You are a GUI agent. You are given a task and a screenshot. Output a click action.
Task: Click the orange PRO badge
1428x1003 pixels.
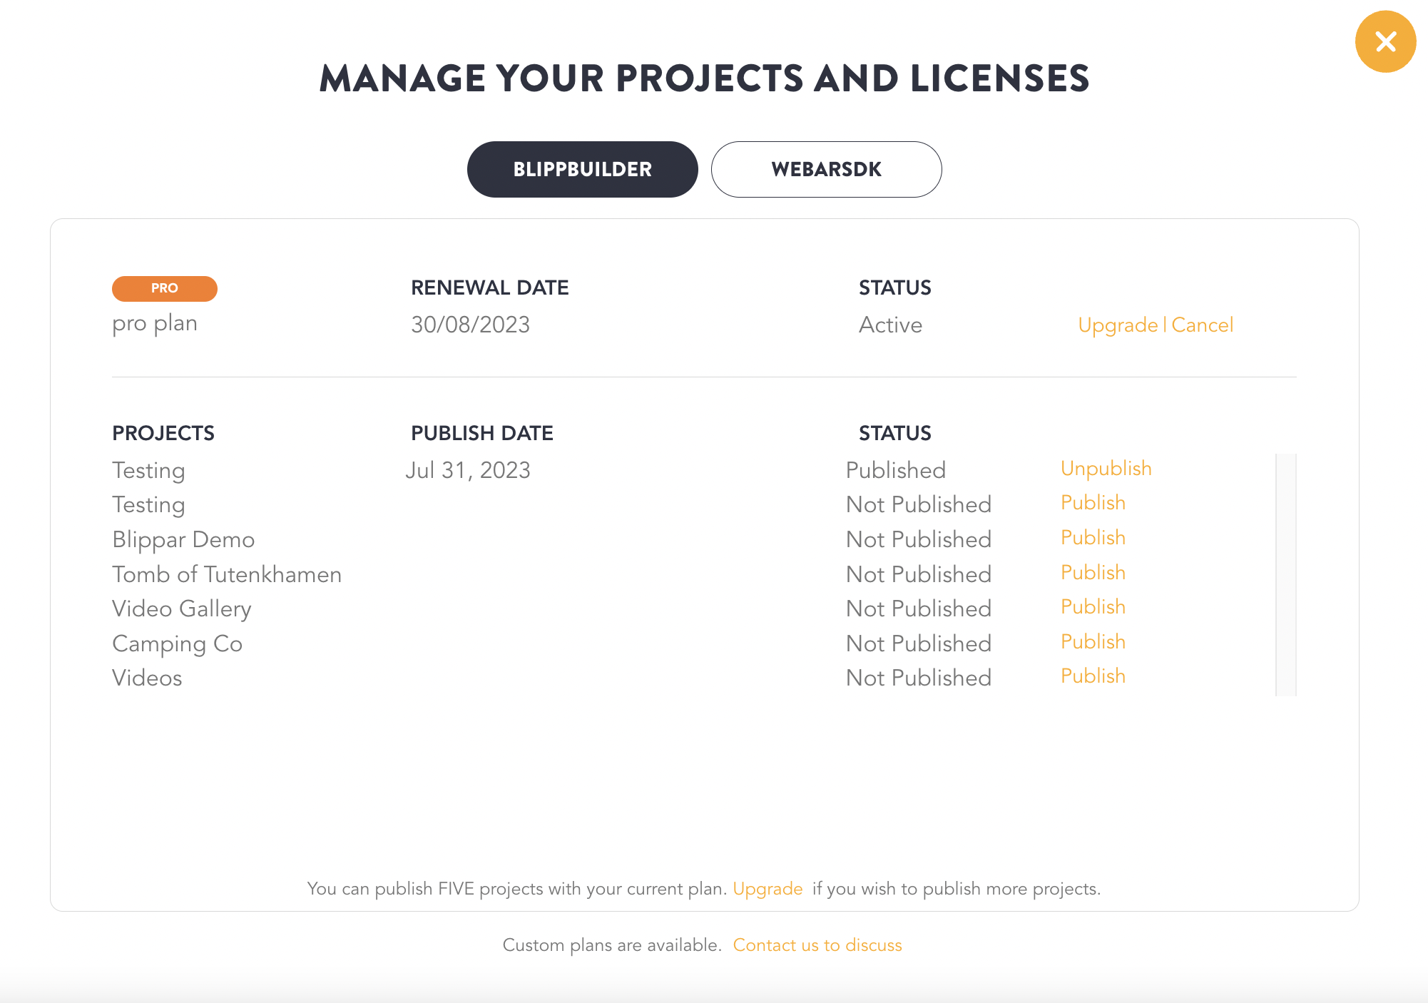click(165, 288)
